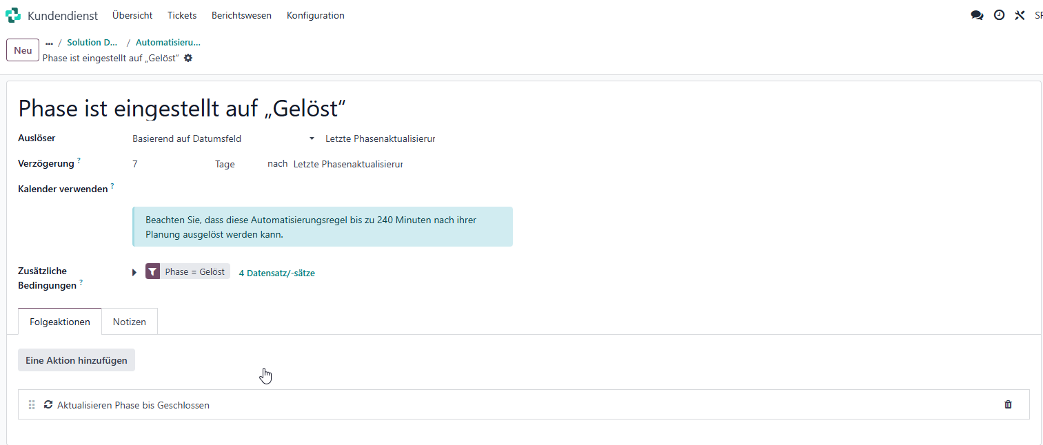The height and width of the screenshot is (445, 1043).
Task: Click the info notice about 240 Minuten
Action: pyautogui.click(x=323, y=227)
